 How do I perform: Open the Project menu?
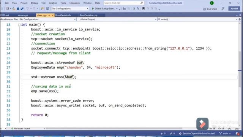point(24,3)
